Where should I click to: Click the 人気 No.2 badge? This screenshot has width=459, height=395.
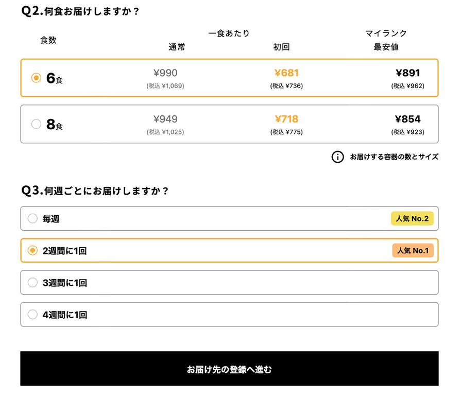point(412,219)
